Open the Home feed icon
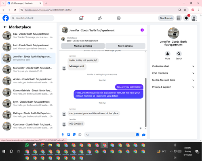The image size is (202, 161). 81,18
